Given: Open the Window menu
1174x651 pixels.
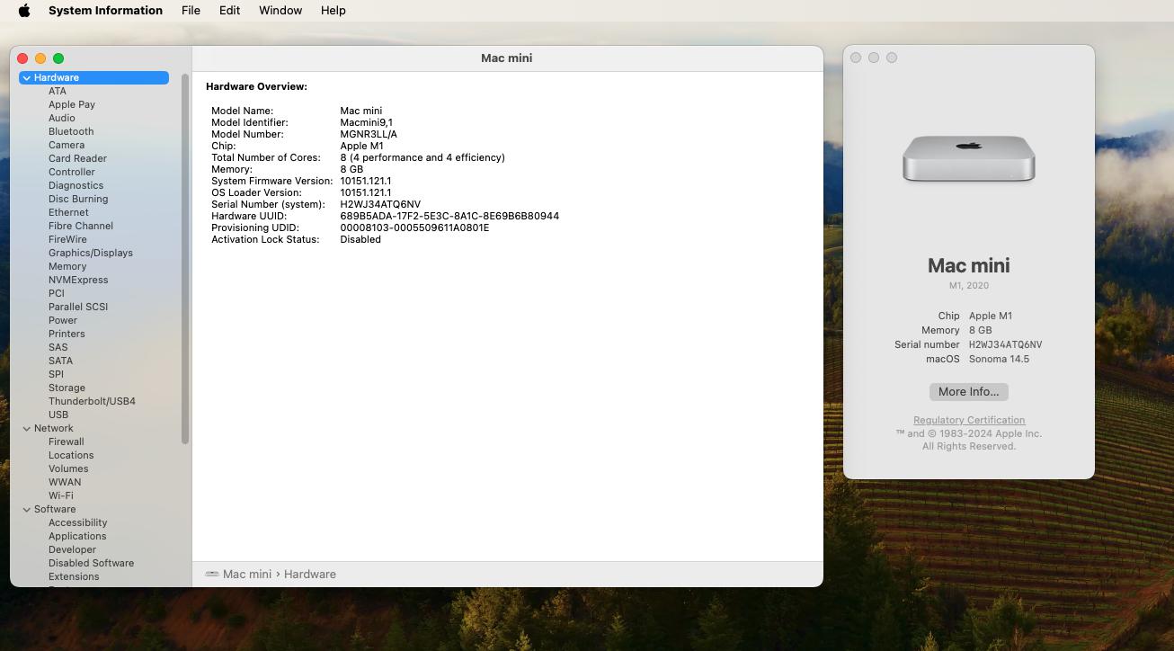Looking at the screenshot, I should 280,11.
